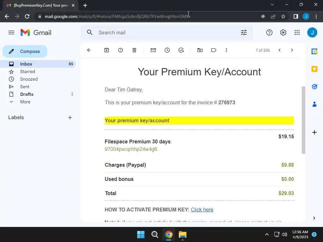Compose a new email
This screenshot has width=323, height=242.
pyautogui.click(x=25, y=51)
